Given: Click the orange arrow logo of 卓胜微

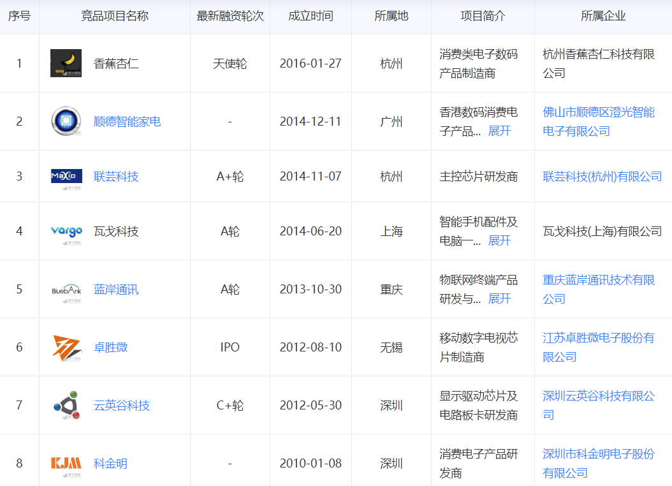Looking at the screenshot, I should pyautogui.click(x=66, y=347).
